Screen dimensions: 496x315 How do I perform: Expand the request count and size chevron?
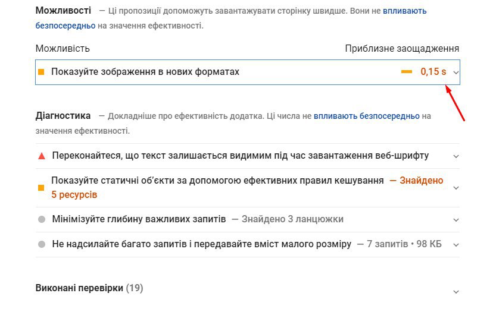tap(456, 244)
